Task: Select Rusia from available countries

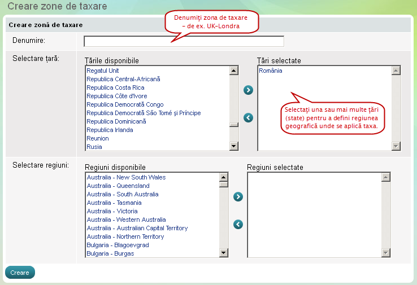Action: (94, 147)
